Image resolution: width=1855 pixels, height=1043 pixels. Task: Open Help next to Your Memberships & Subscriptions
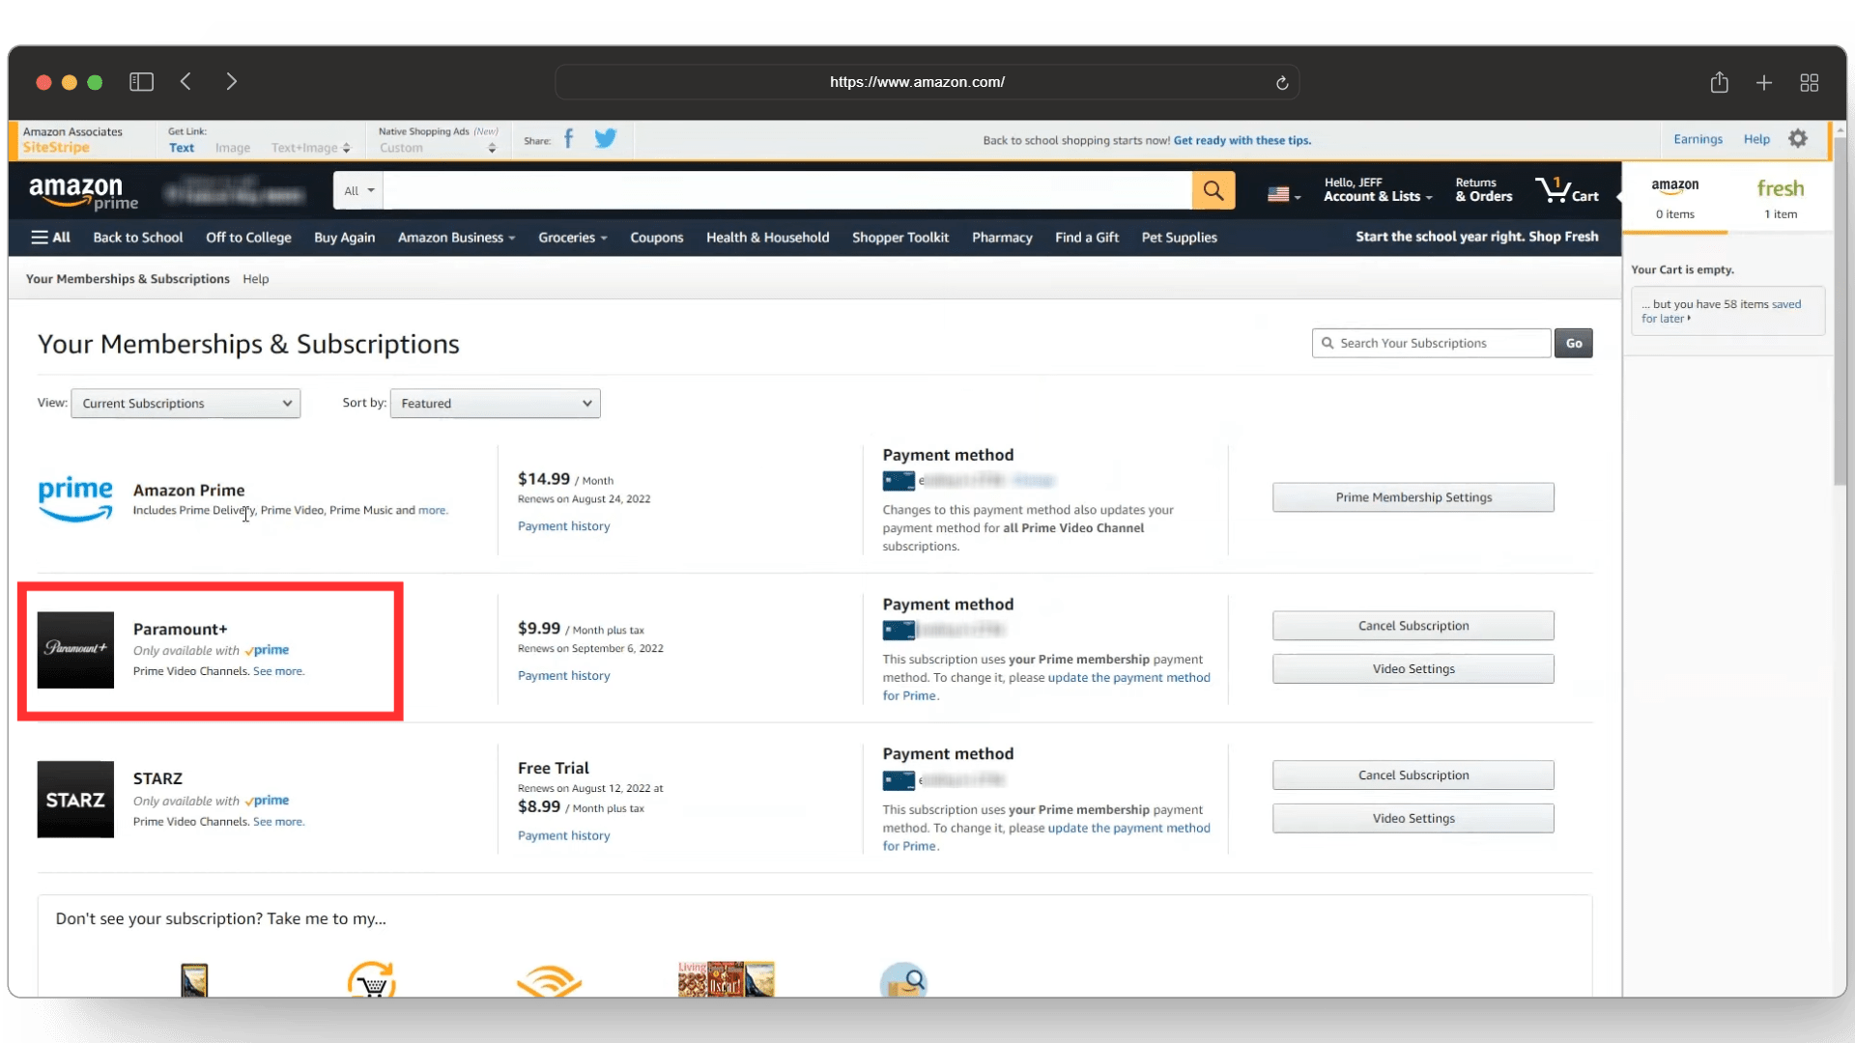[x=255, y=278]
